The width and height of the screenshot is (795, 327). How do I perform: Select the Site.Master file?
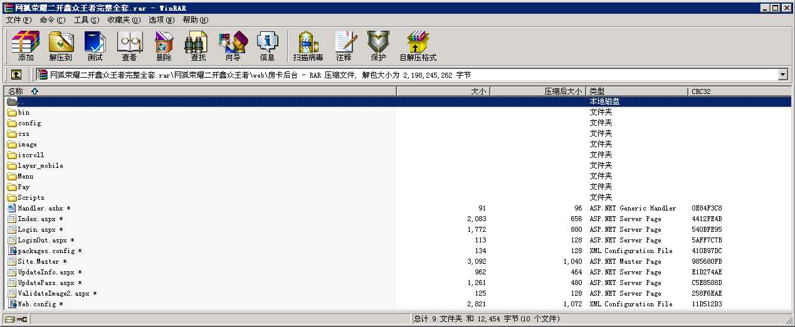(398, 261)
